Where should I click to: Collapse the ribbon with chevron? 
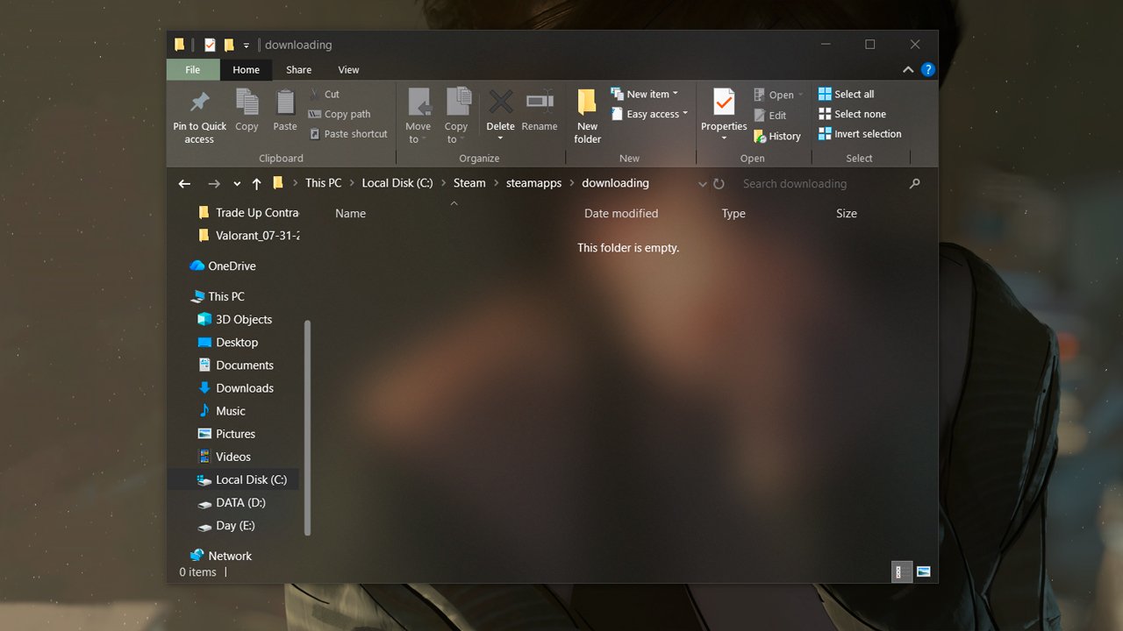click(908, 70)
